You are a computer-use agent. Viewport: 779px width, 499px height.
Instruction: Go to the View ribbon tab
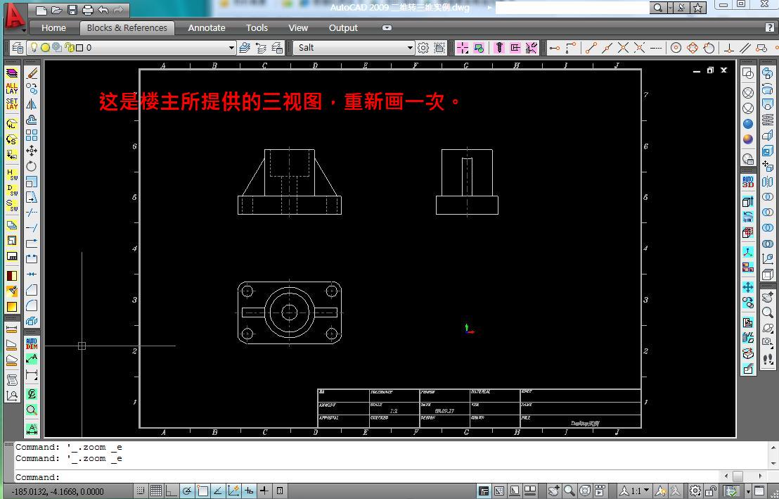298,28
